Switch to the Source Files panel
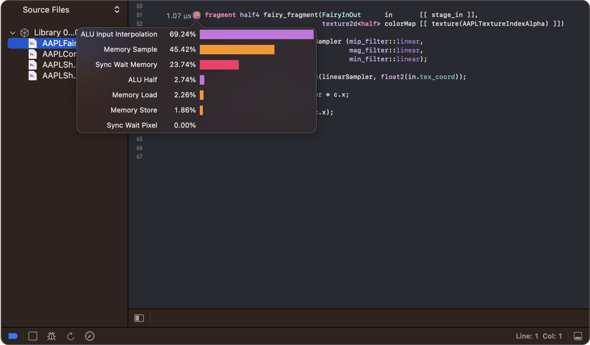590x345 pixels. click(x=46, y=10)
